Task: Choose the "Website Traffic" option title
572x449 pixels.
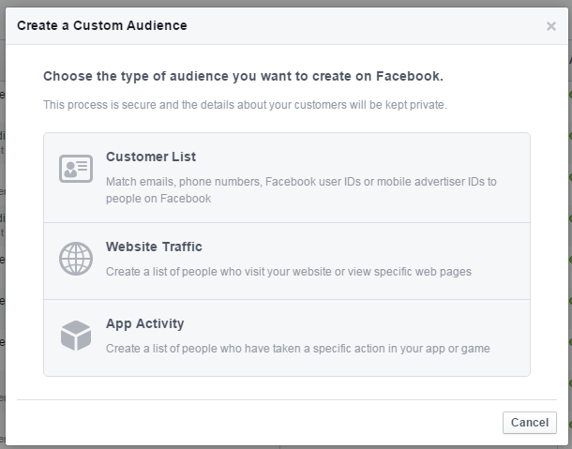Action: pyautogui.click(x=154, y=247)
